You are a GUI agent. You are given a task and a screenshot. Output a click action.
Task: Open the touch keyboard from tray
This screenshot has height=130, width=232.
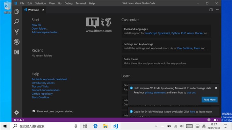tap(189, 126)
